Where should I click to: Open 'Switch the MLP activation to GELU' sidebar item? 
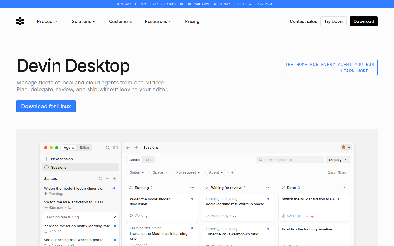tap(80, 204)
